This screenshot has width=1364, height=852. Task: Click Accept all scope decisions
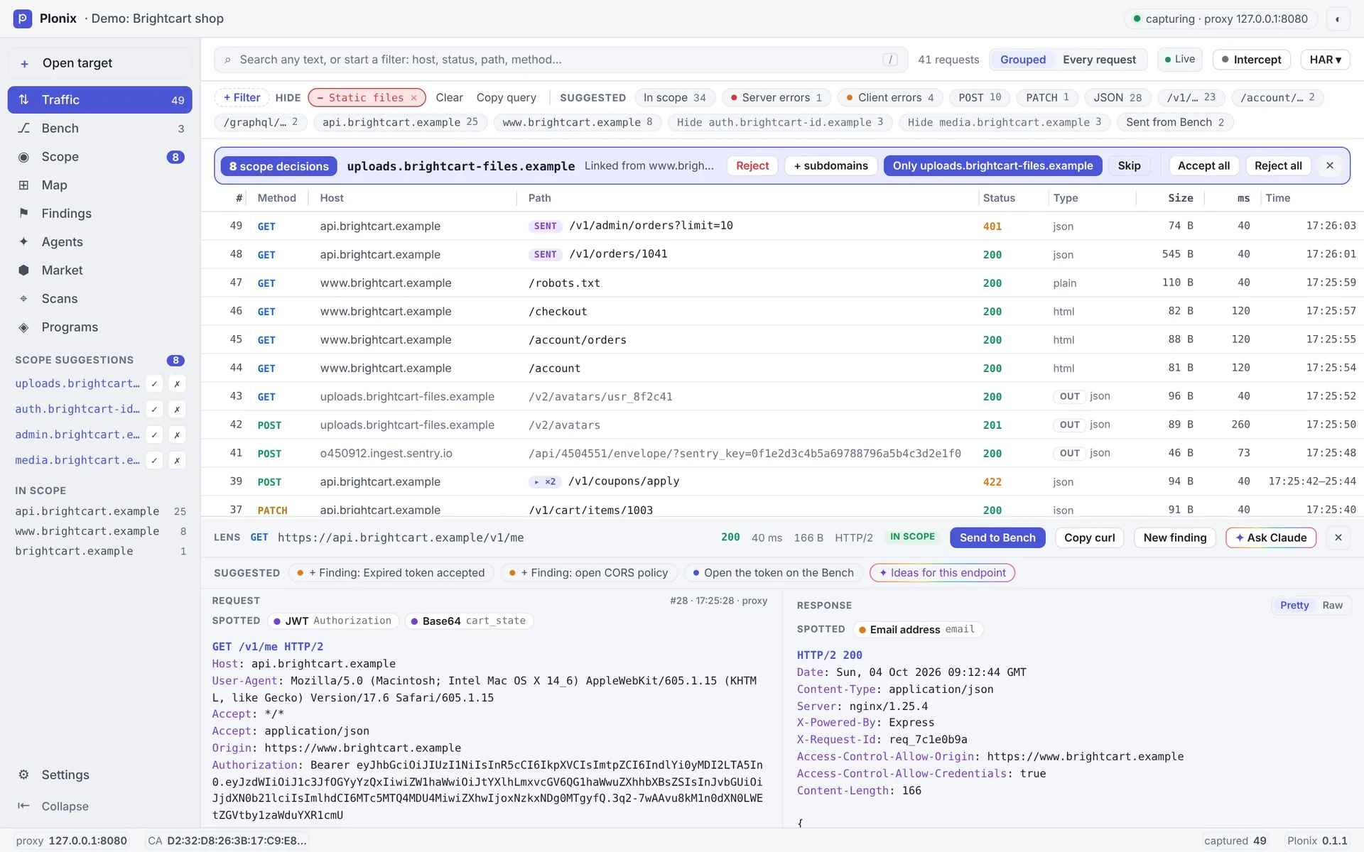point(1203,165)
